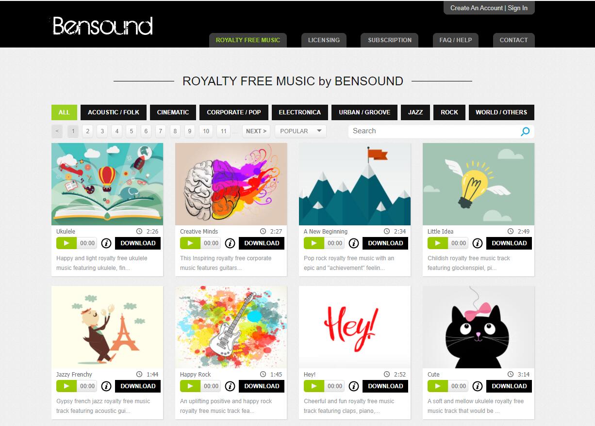Show info for Little Idea track
Screen dimensions: 595x426
478,243
